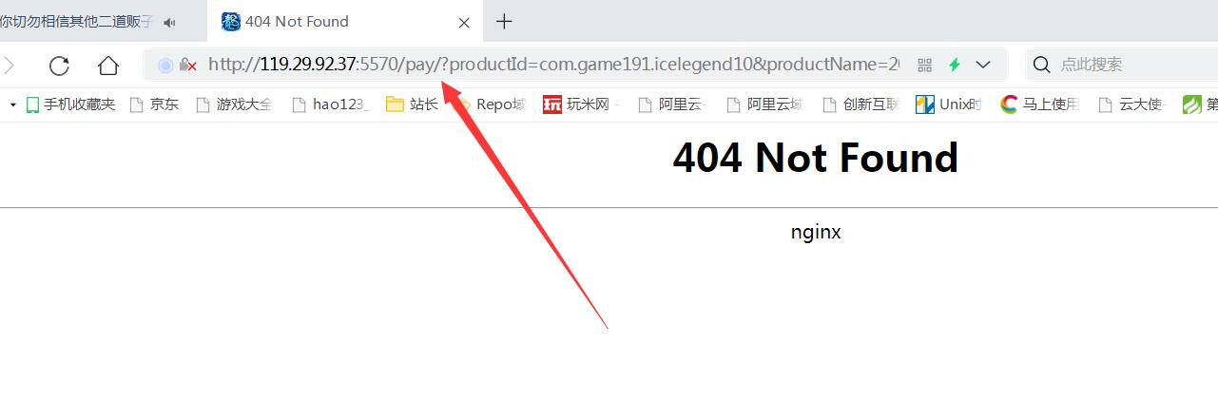The height and width of the screenshot is (399, 1218).
Task: Go to the browser home page icon
Action: [108, 65]
